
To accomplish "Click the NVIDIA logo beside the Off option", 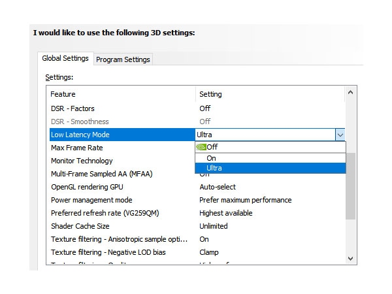I will coord(201,147).
